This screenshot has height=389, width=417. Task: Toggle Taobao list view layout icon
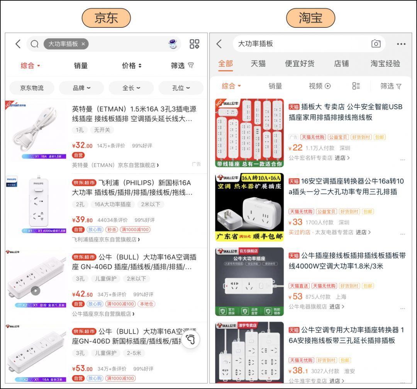356,86
